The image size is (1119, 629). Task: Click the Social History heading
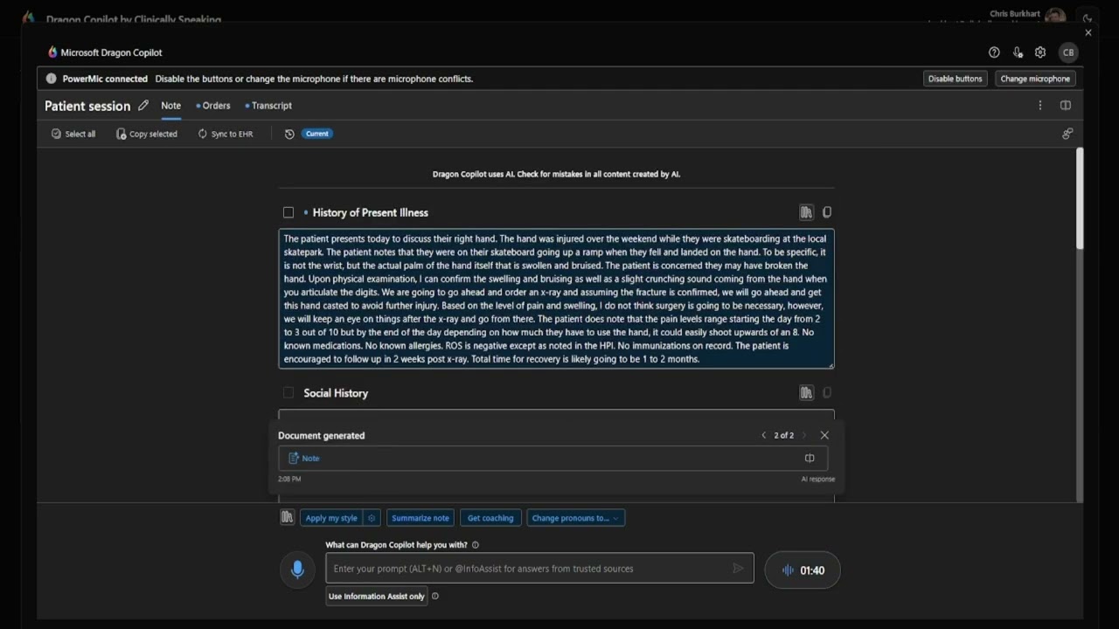tap(336, 393)
